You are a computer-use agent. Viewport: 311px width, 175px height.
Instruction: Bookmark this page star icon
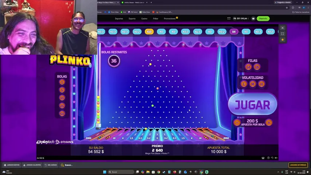287,8
